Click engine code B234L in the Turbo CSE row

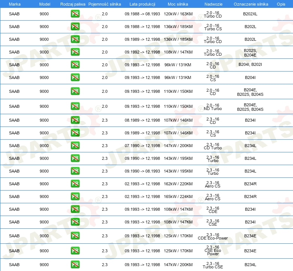pos(250,265)
